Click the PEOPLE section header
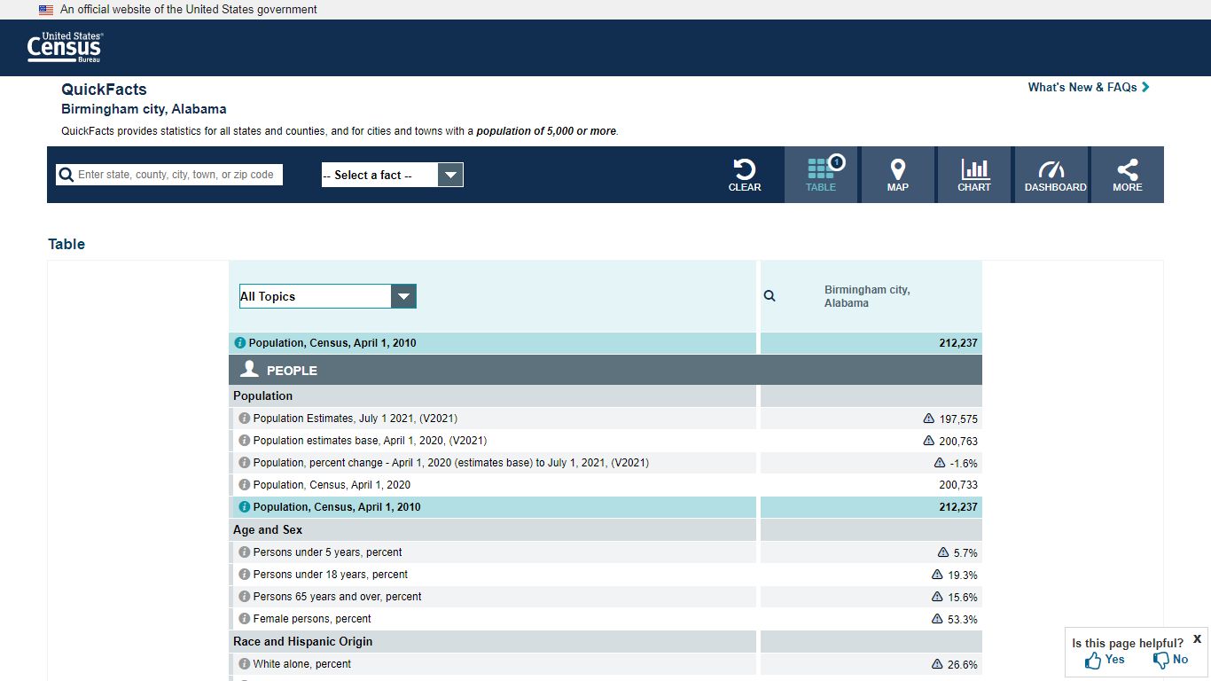Image resolution: width=1211 pixels, height=681 pixels. click(x=605, y=370)
